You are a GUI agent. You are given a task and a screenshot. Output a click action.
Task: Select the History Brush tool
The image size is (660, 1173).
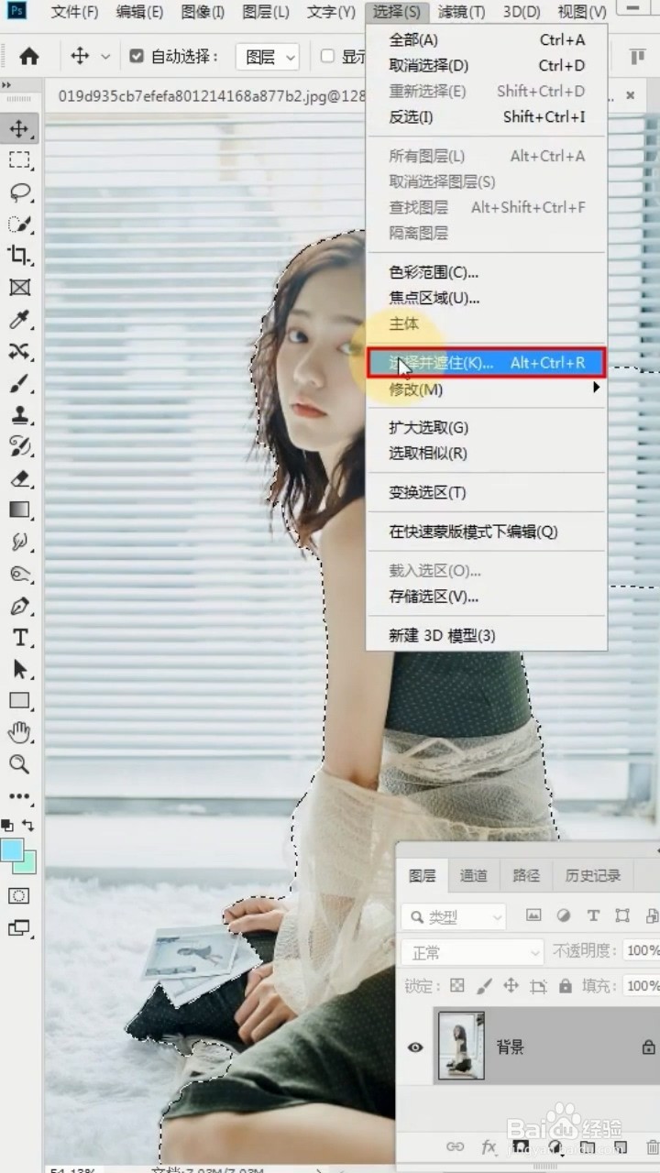click(19, 446)
